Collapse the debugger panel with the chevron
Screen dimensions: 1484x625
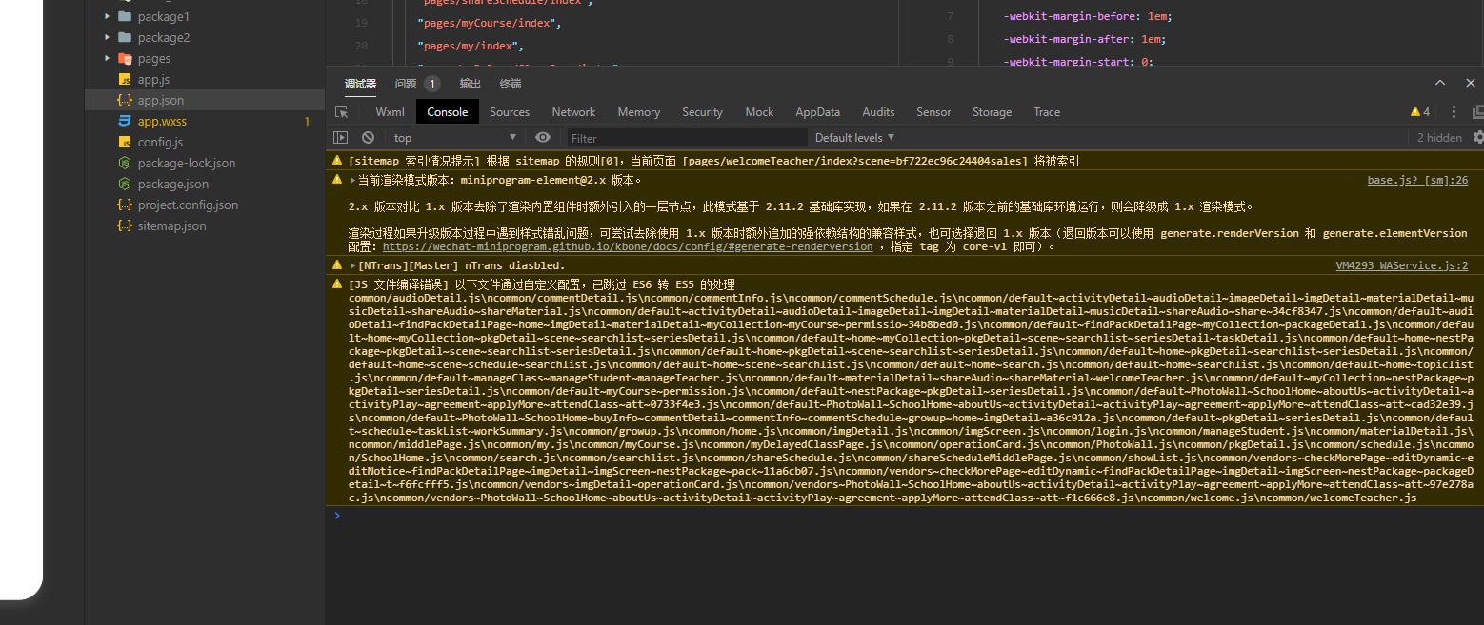[x=1441, y=83]
